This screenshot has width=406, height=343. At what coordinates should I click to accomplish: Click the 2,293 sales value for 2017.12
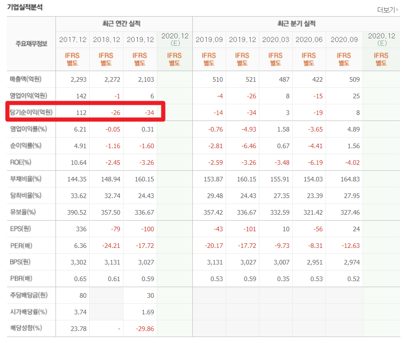tap(79, 79)
